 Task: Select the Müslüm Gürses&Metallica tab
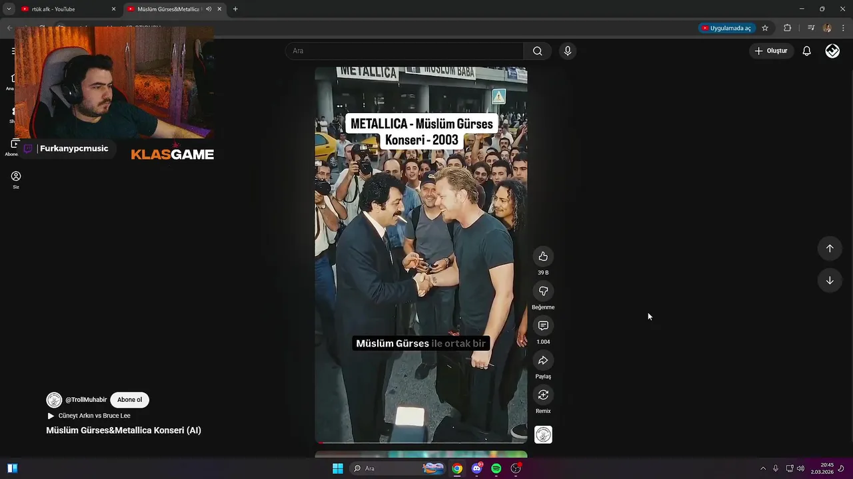[x=168, y=9]
